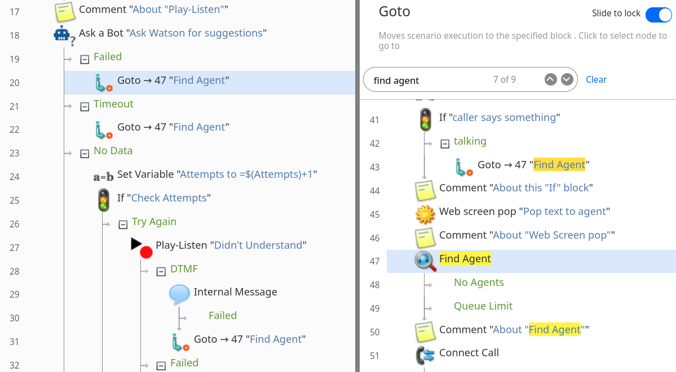Collapse the Try Again branch
This screenshot has height=372, width=676.
point(123,225)
